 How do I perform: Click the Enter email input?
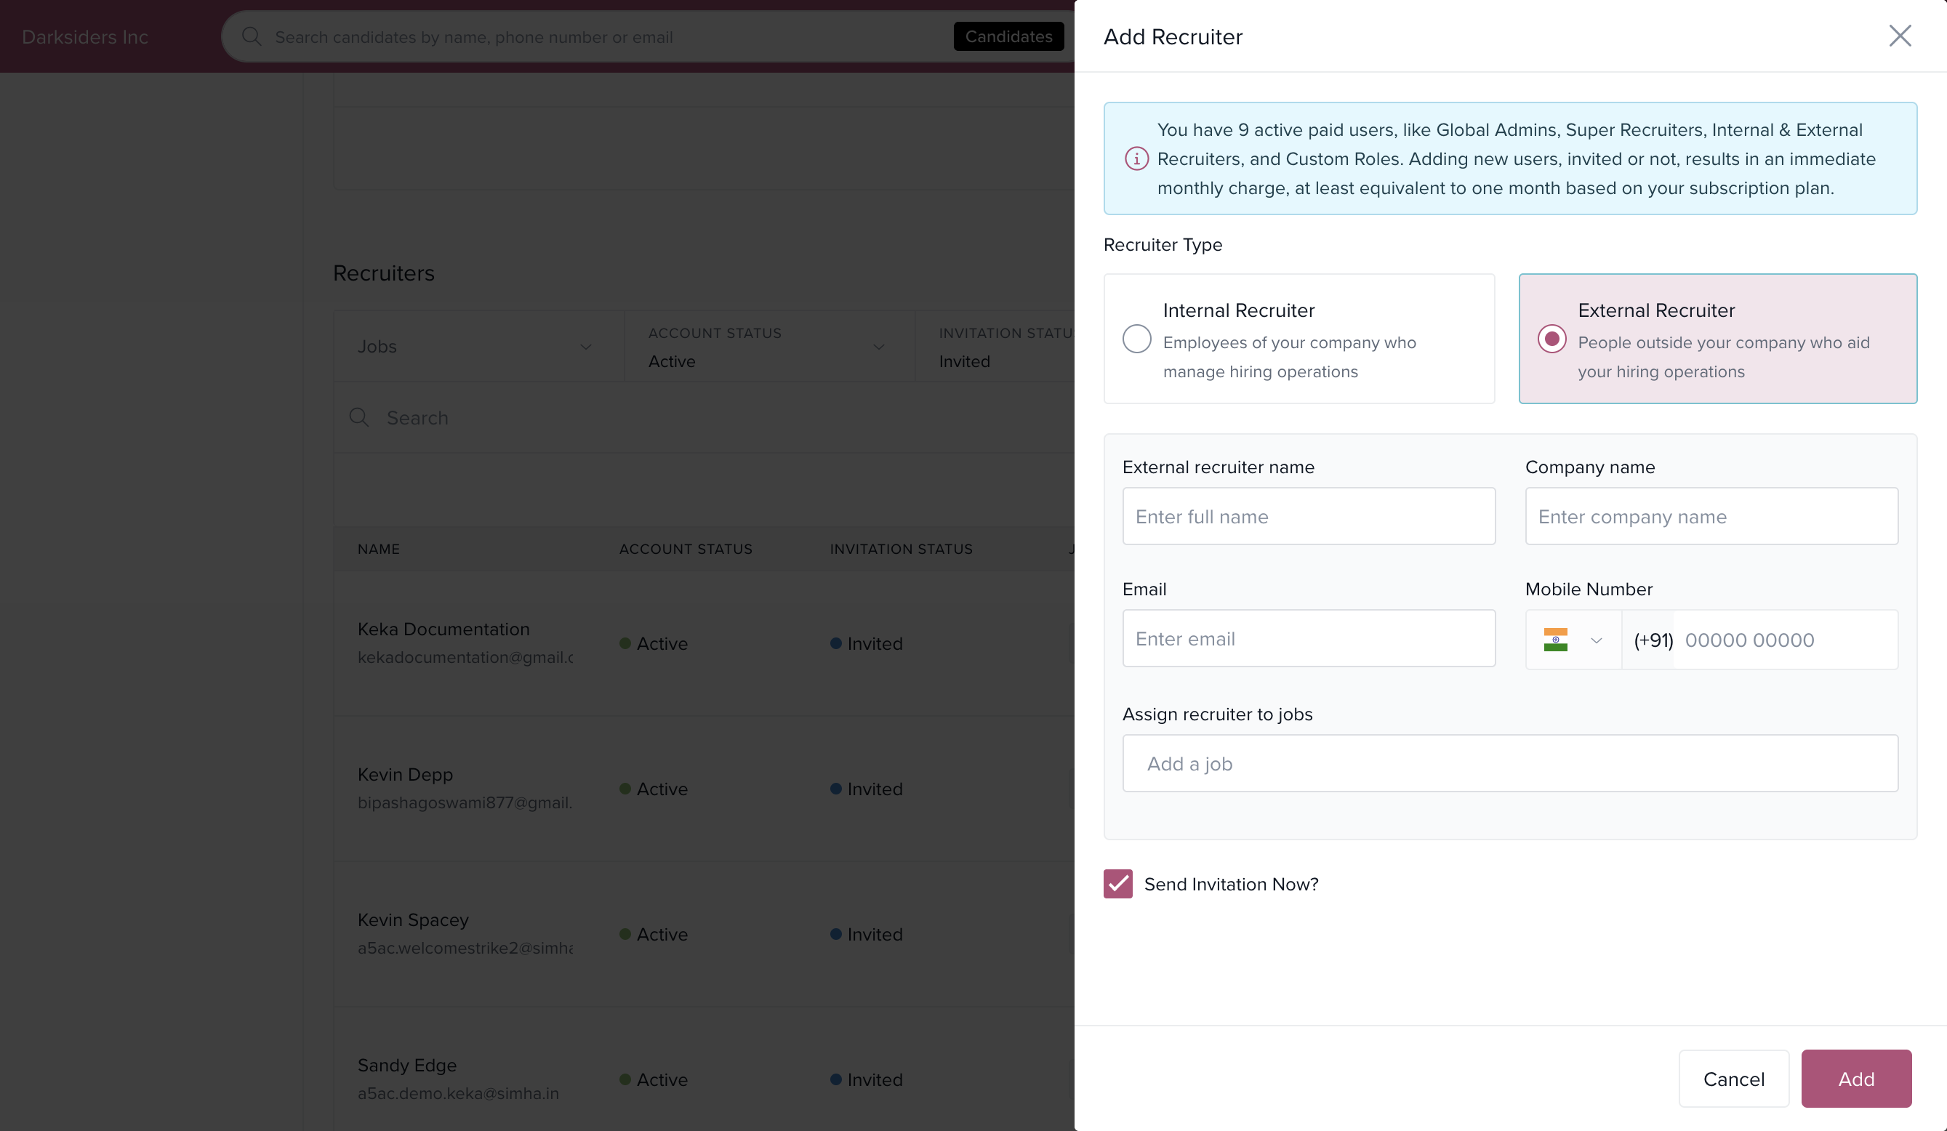[1308, 638]
